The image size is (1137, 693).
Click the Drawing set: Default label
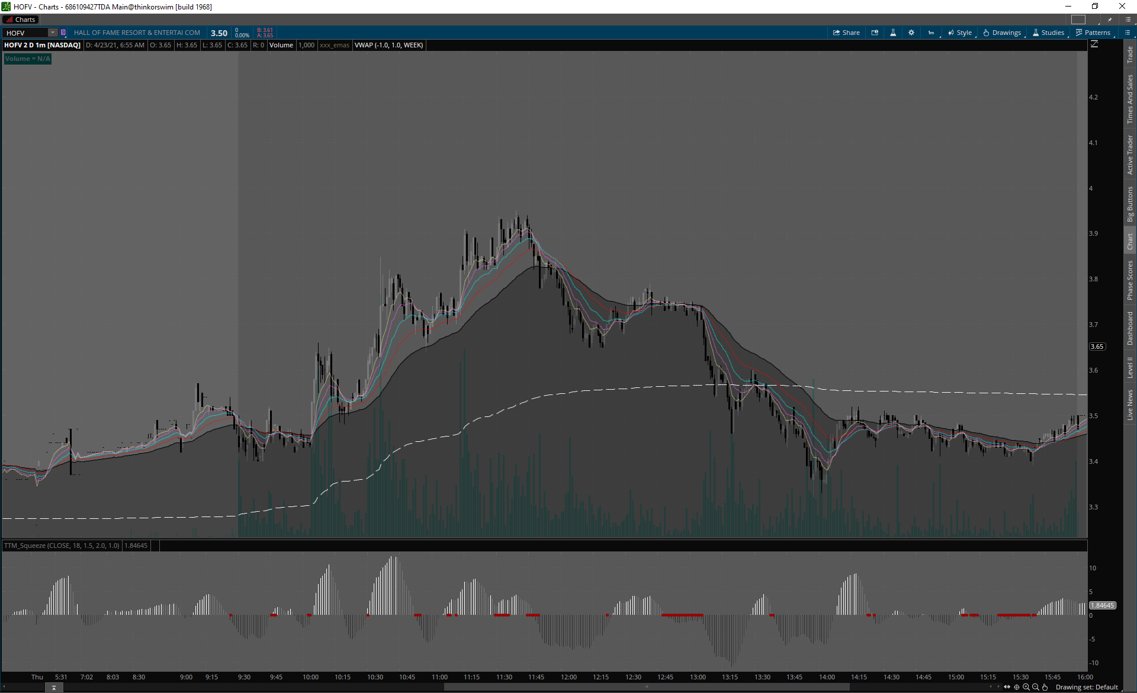pyautogui.click(x=1087, y=687)
